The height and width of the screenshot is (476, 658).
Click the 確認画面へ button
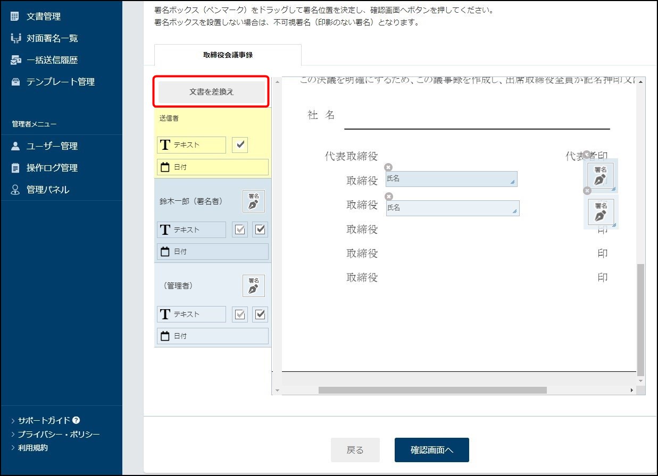click(x=432, y=450)
